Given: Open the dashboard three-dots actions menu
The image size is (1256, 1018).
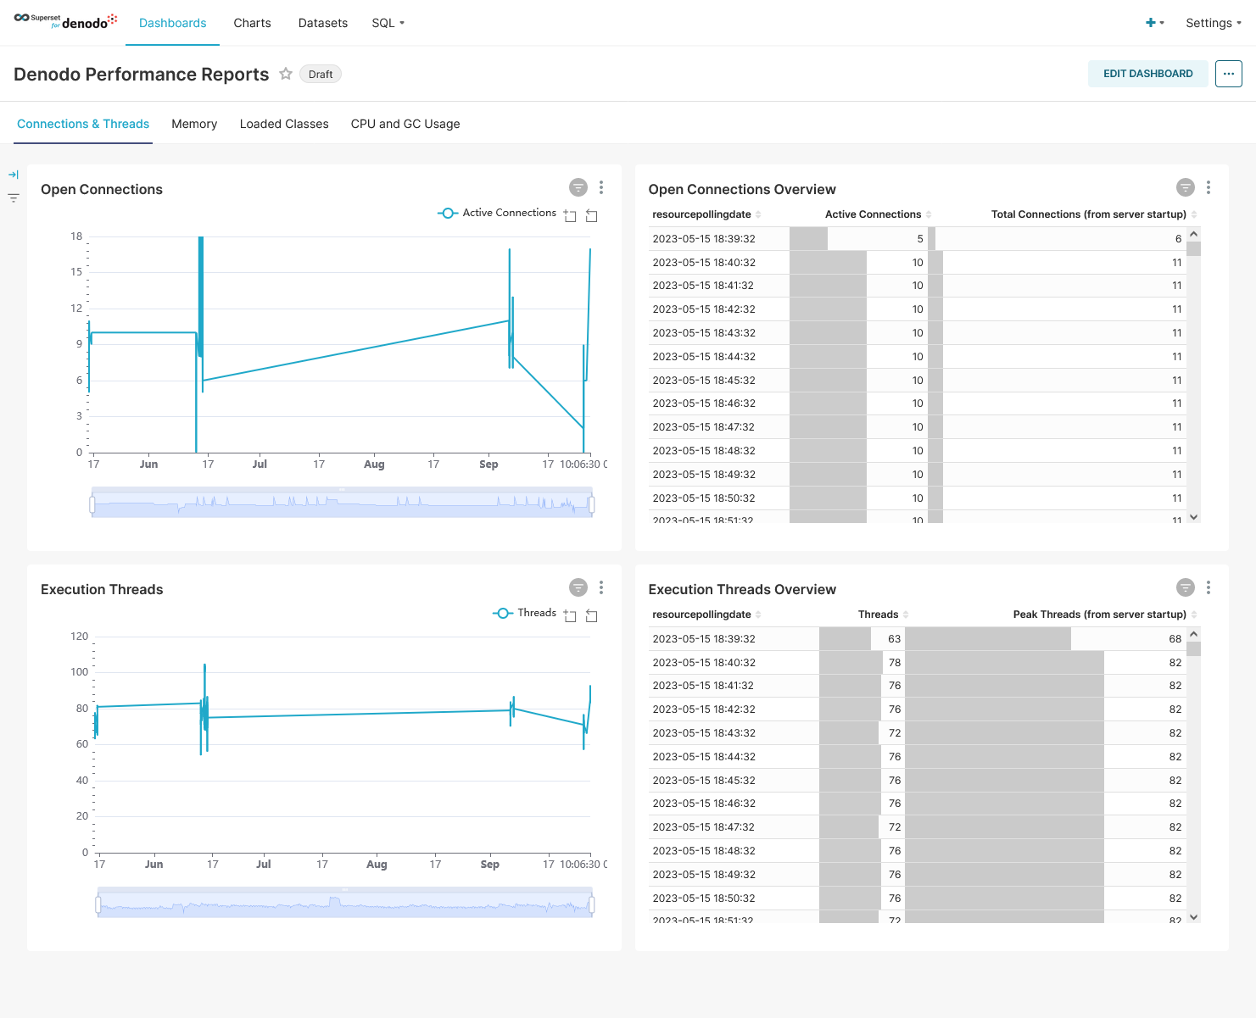Looking at the screenshot, I should (x=1229, y=74).
